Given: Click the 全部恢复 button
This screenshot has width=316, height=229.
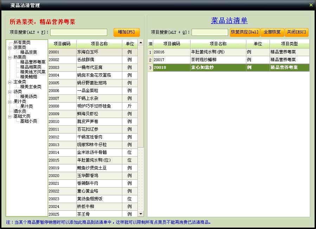Looking at the screenshot, I should coord(272,32).
